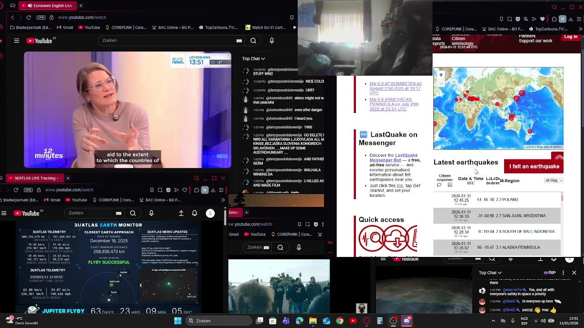Open LastQuake Messenger Bot link
This screenshot has height=328, width=584.
[392, 158]
